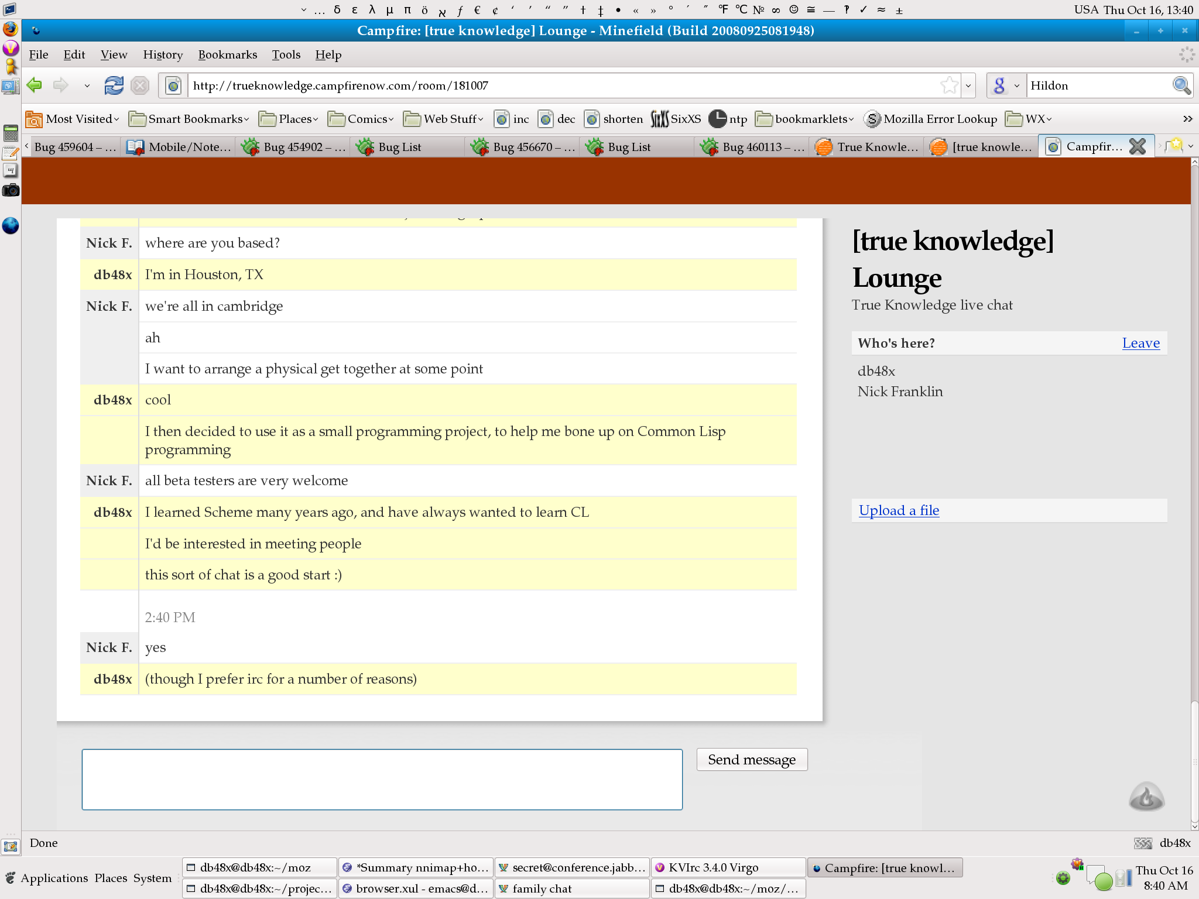Open the shorten bookmarklet

click(614, 119)
